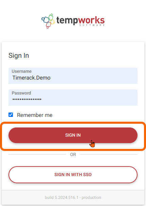Click the Remember me label text
146x206 pixels.
click(x=35, y=115)
